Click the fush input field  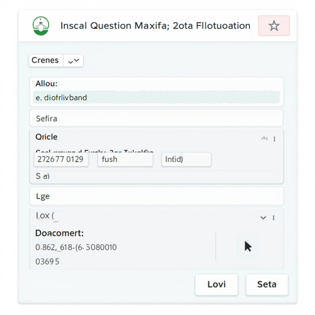tap(126, 159)
